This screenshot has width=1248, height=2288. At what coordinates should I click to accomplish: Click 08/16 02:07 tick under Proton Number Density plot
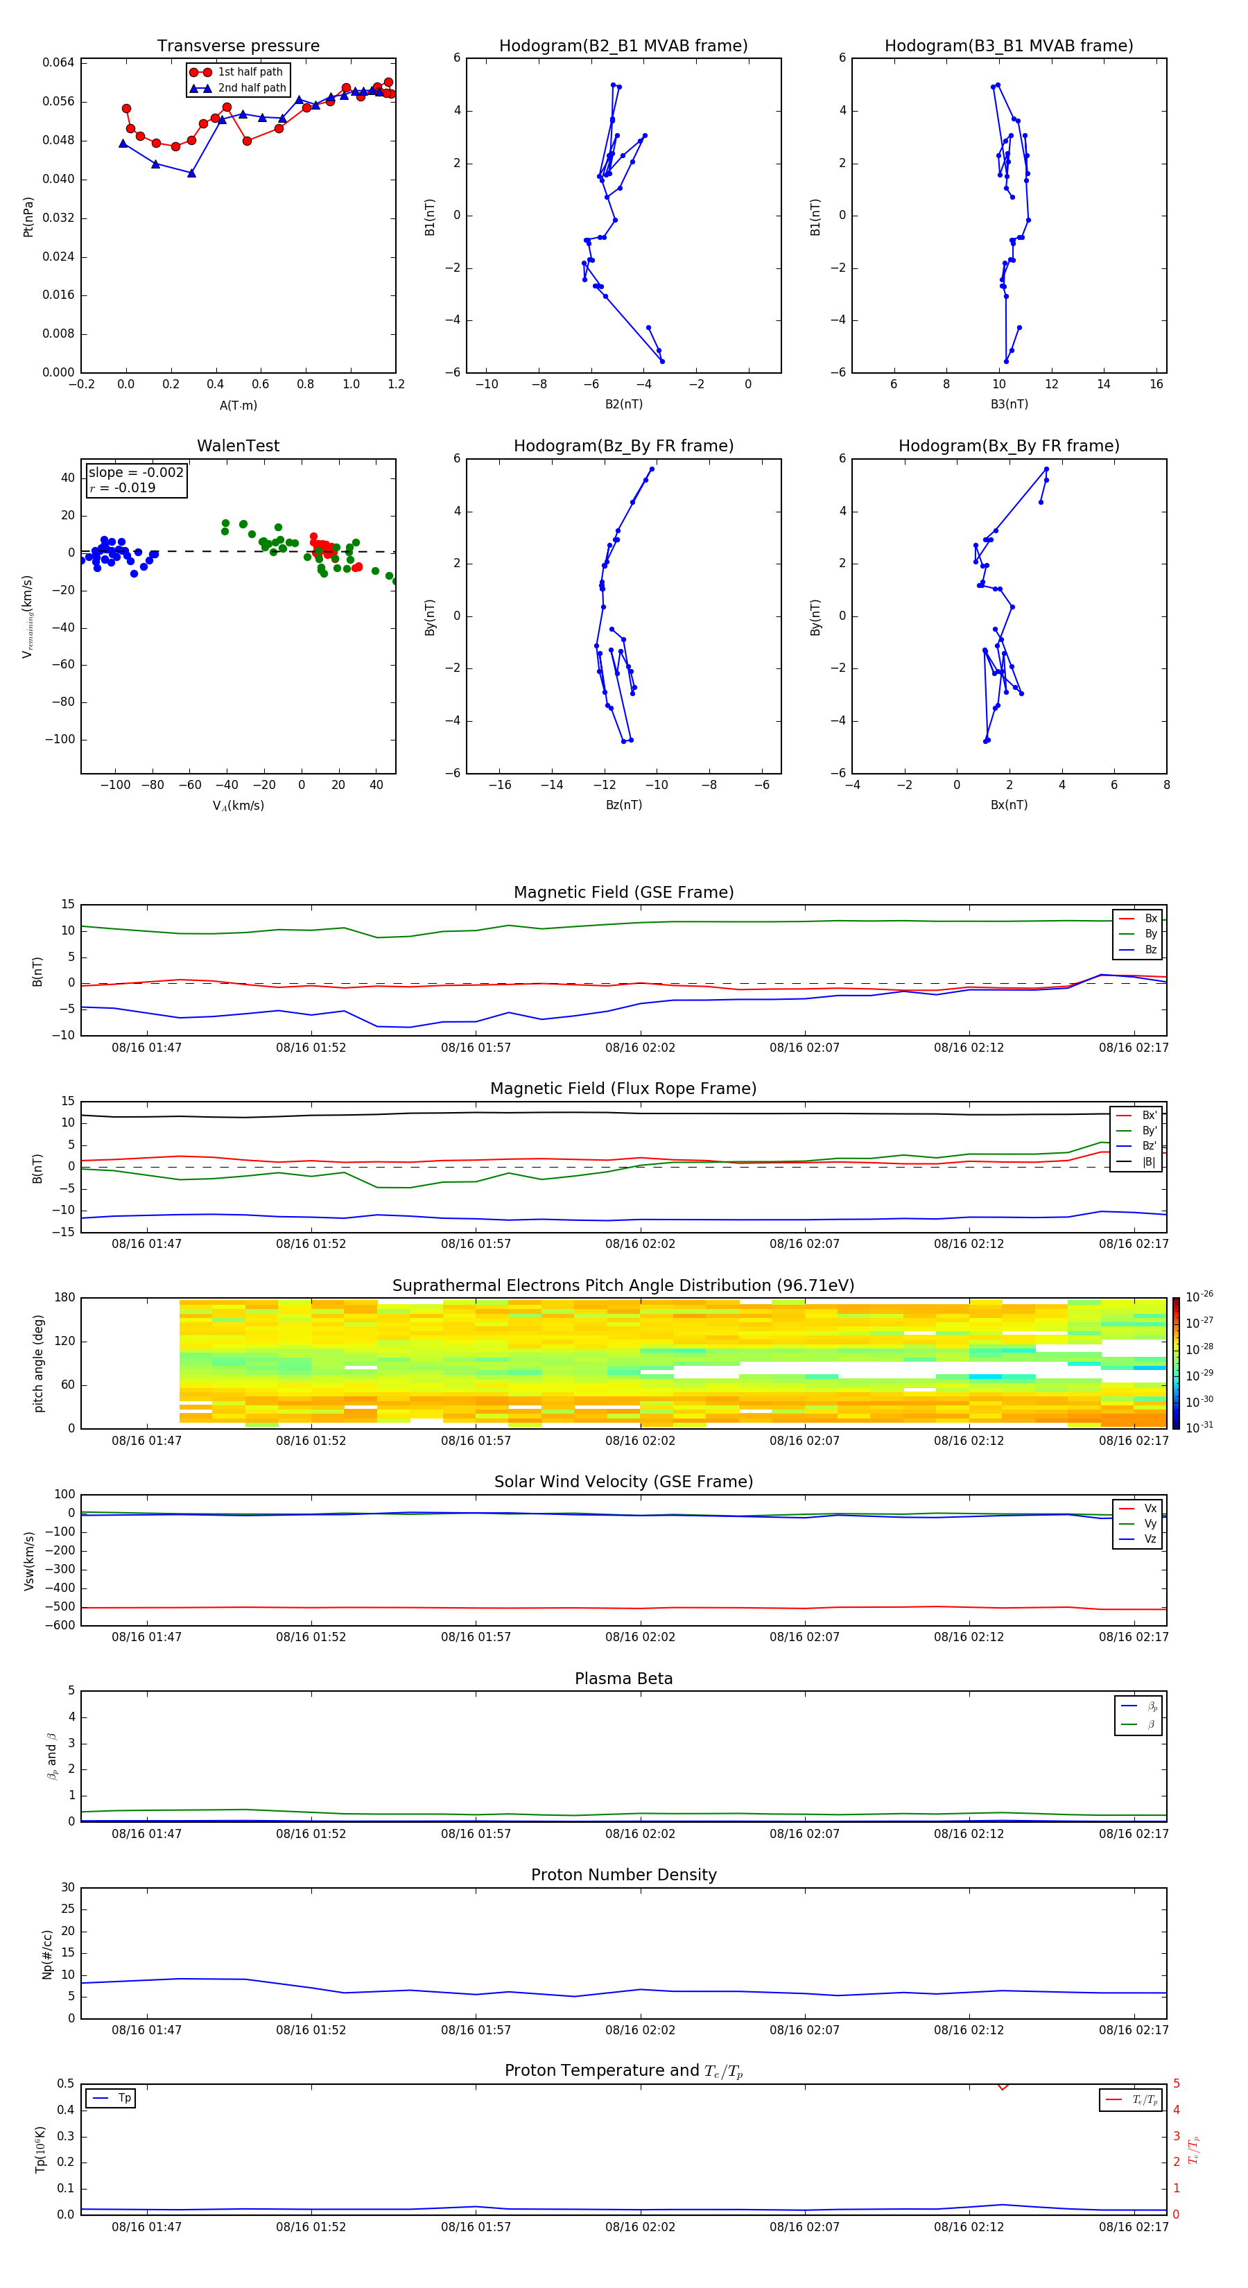click(805, 2029)
